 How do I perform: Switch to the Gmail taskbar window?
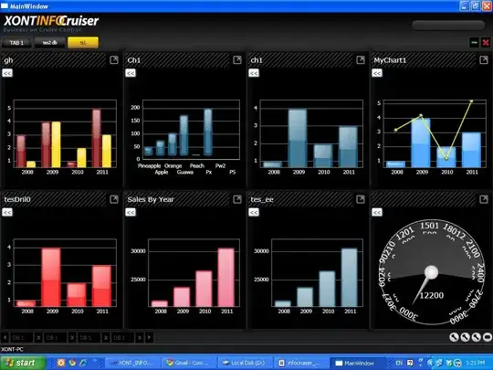coord(188,363)
